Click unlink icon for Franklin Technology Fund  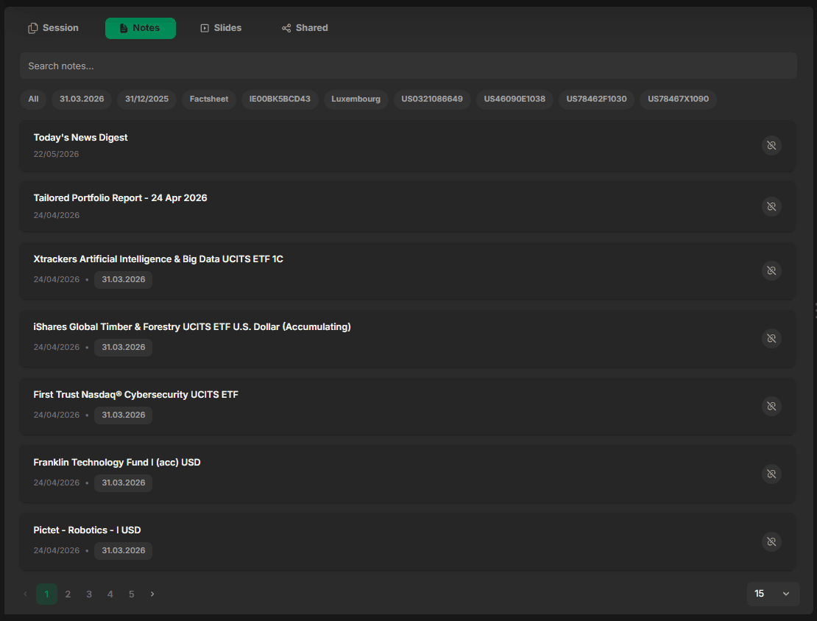(771, 474)
